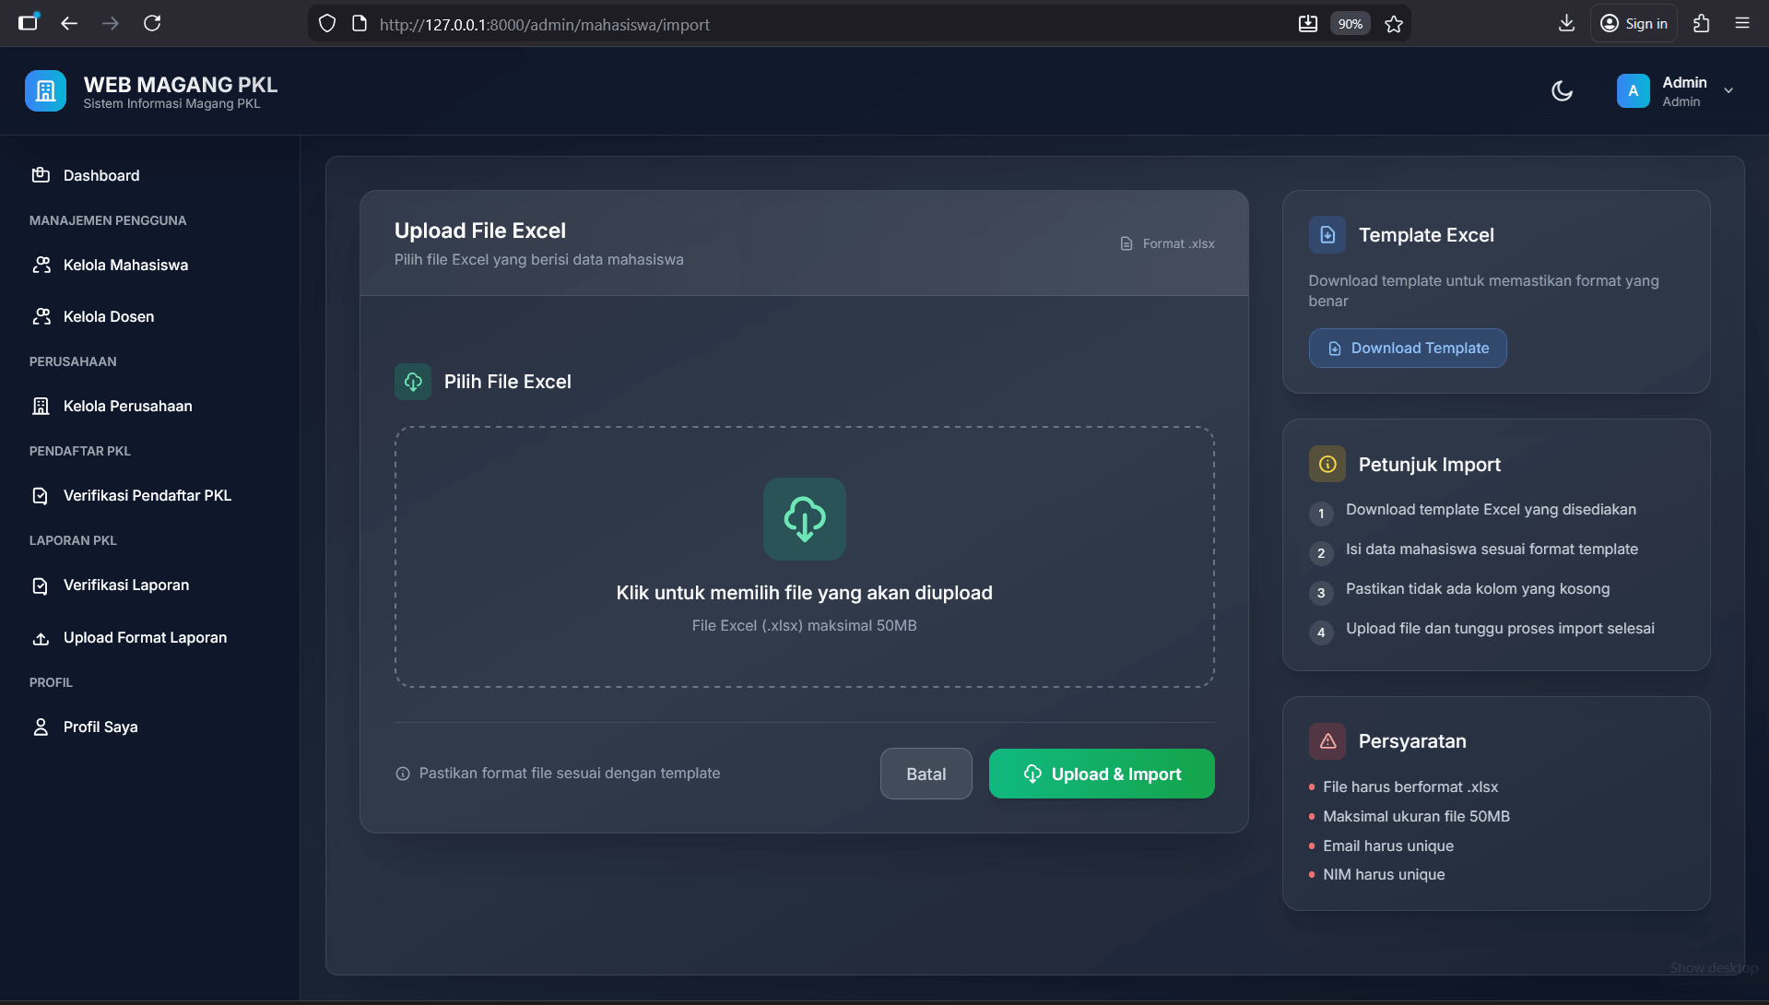Open the browser downloads panel
The image size is (1769, 1005).
1566,24
